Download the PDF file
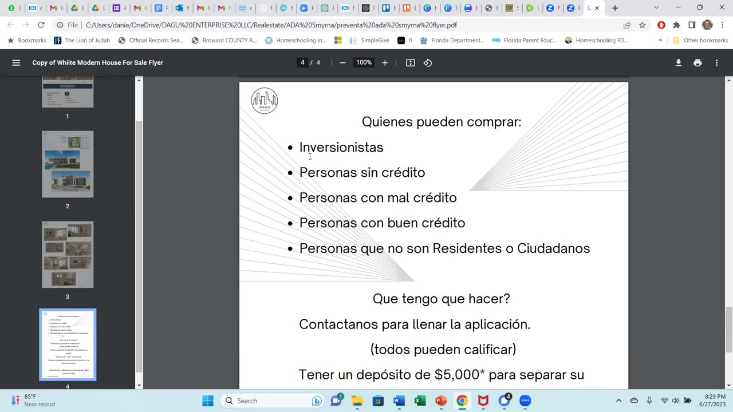This screenshot has width=733, height=412. click(679, 63)
